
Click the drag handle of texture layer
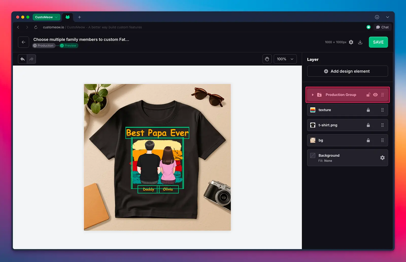[x=382, y=110]
